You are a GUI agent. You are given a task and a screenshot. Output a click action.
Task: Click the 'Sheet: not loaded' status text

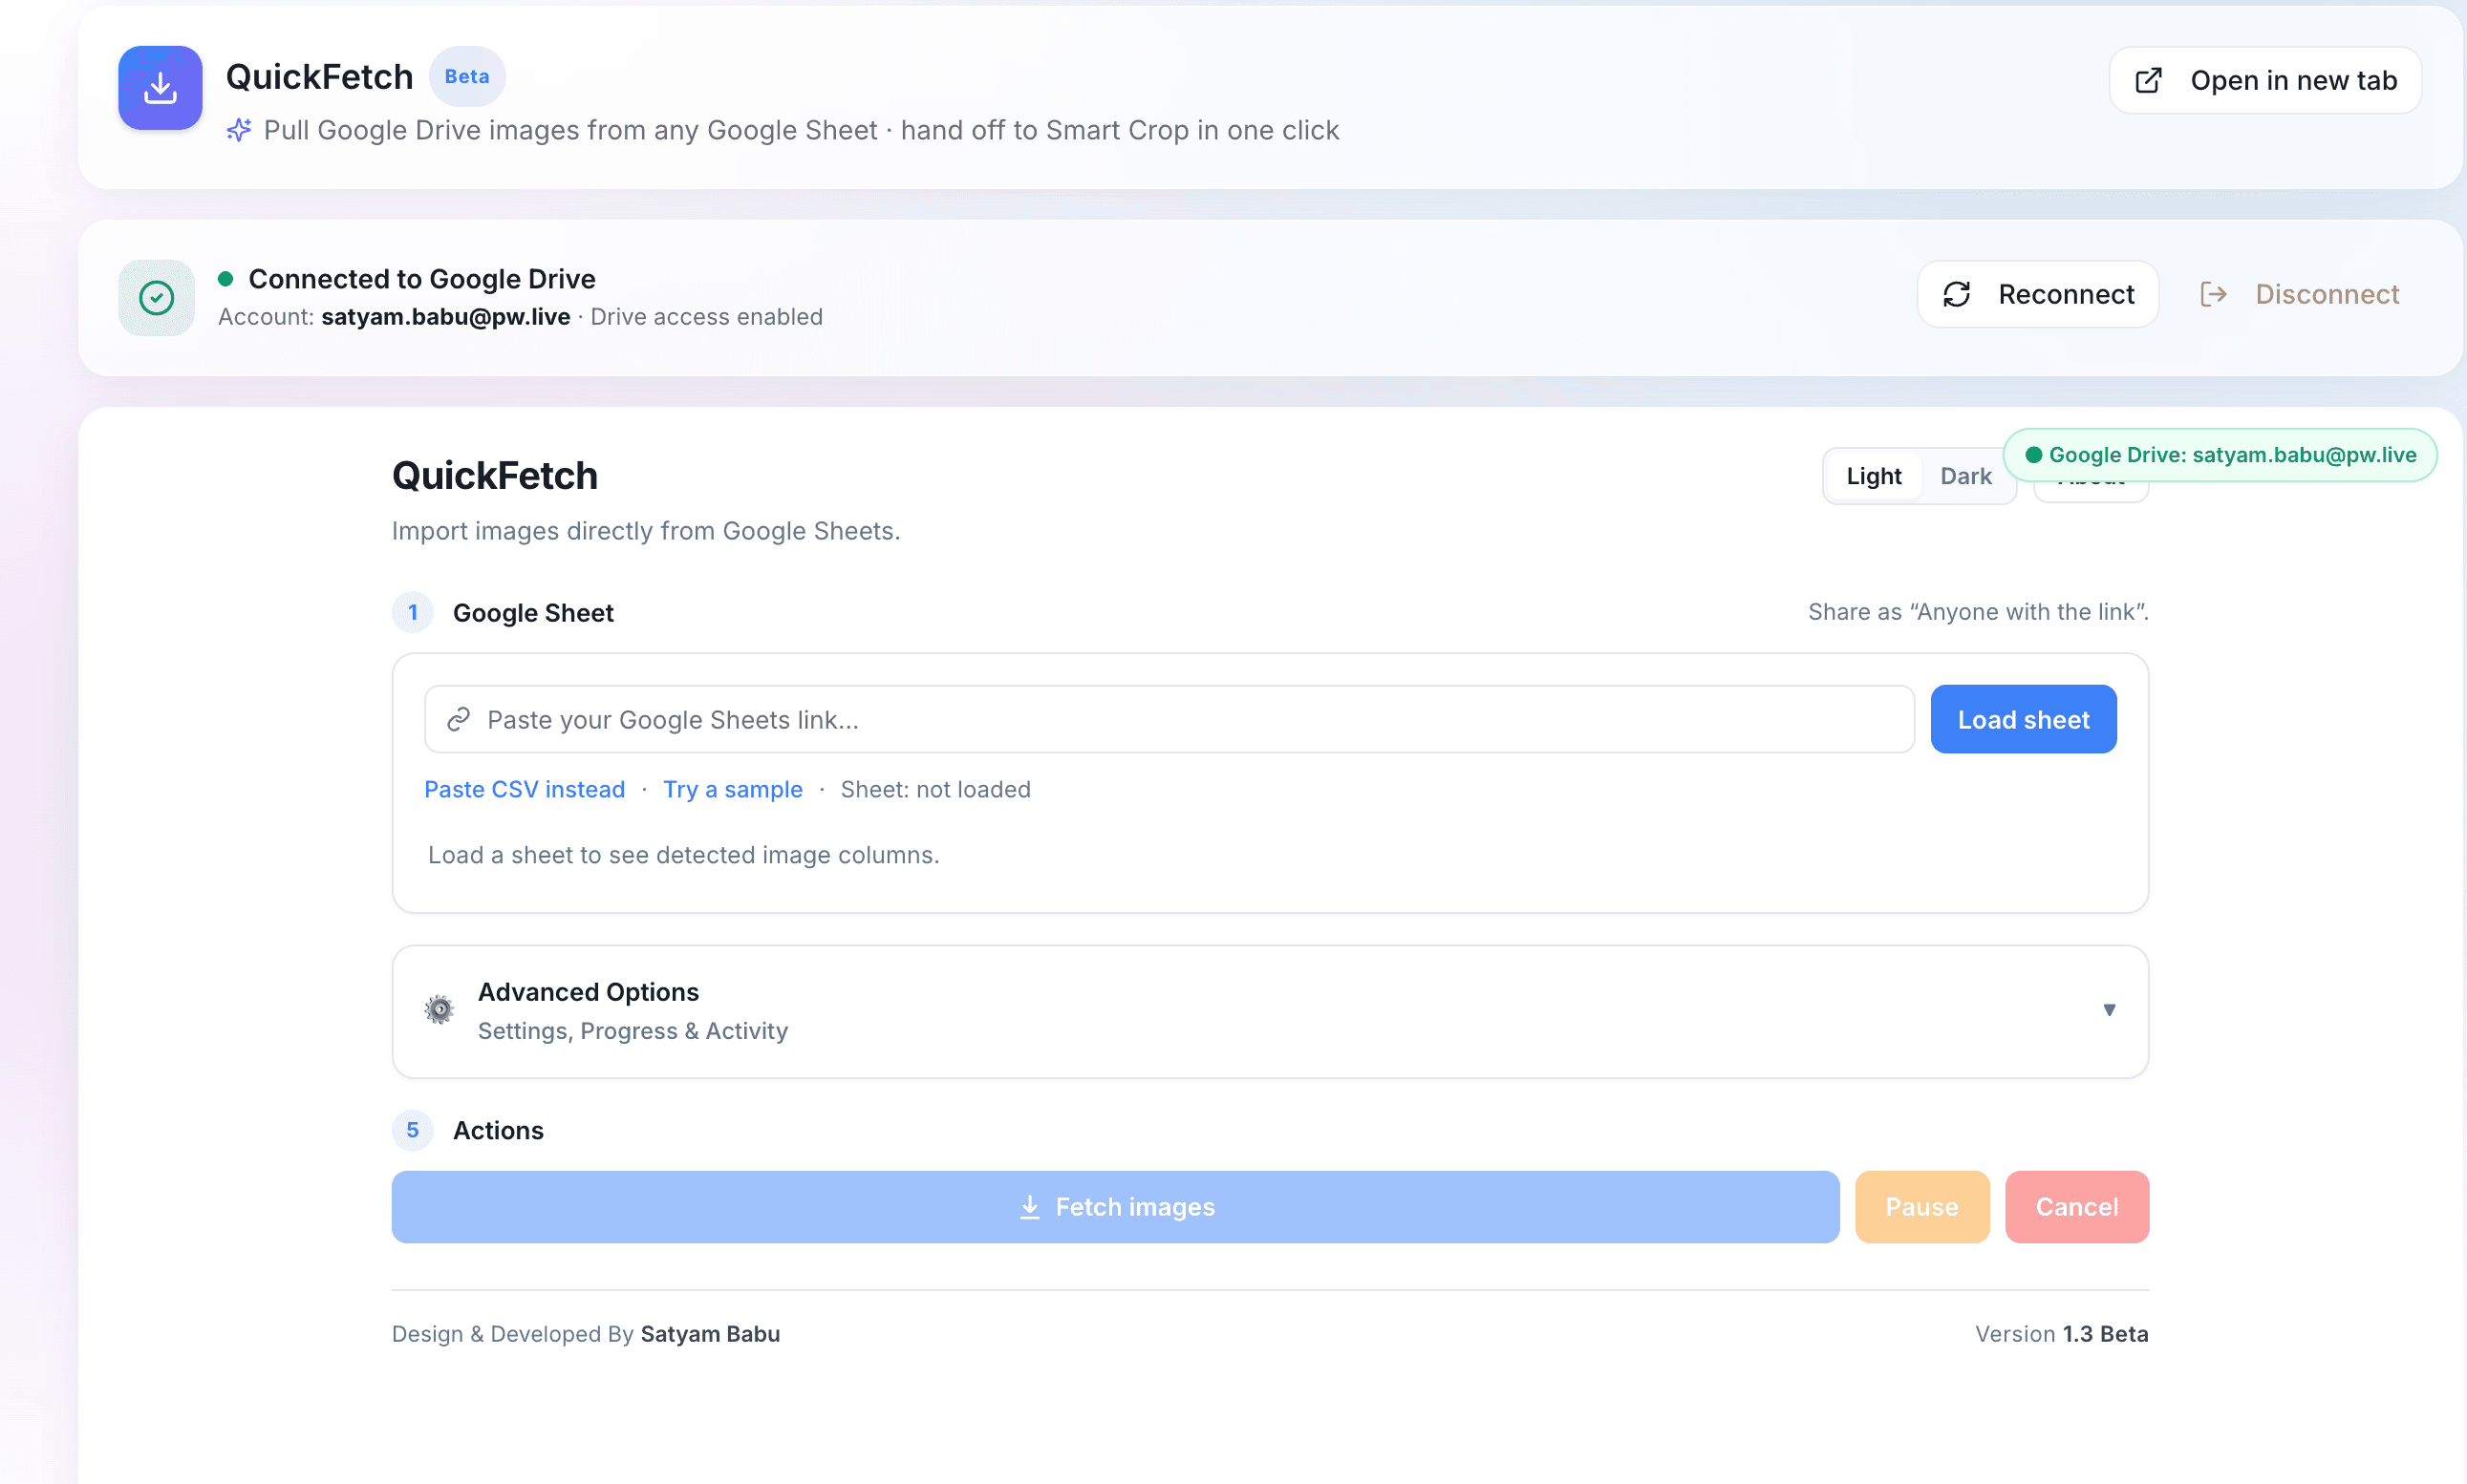[x=935, y=790]
